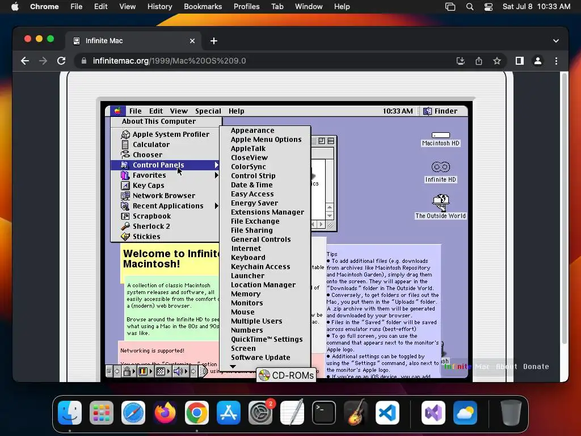Toggle Chrome side panel
Viewport: 581px width, 436px height.
pyautogui.click(x=520, y=61)
